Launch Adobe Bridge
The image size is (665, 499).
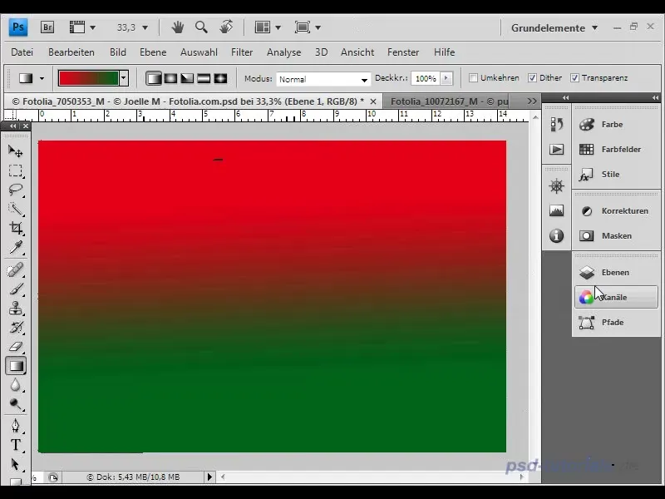tap(47, 27)
